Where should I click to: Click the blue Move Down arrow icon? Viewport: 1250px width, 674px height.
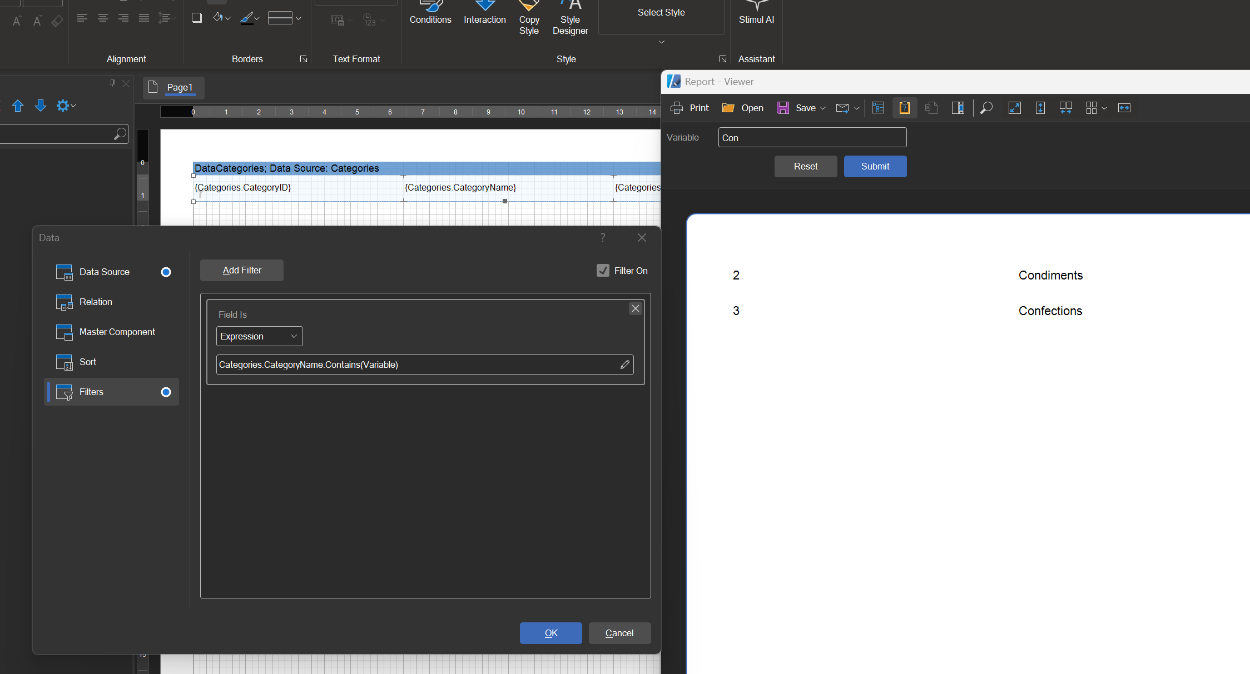tap(41, 106)
